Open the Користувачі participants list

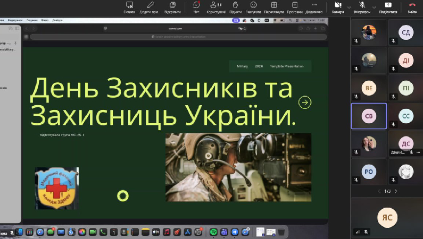click(x=216, y=7)
